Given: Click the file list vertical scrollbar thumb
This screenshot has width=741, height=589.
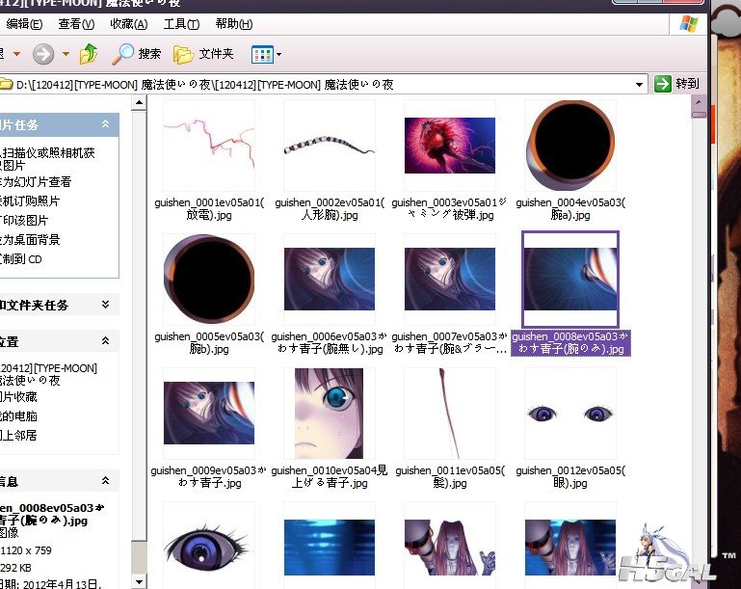Looking at the screenshot, I should pos(699,114).
